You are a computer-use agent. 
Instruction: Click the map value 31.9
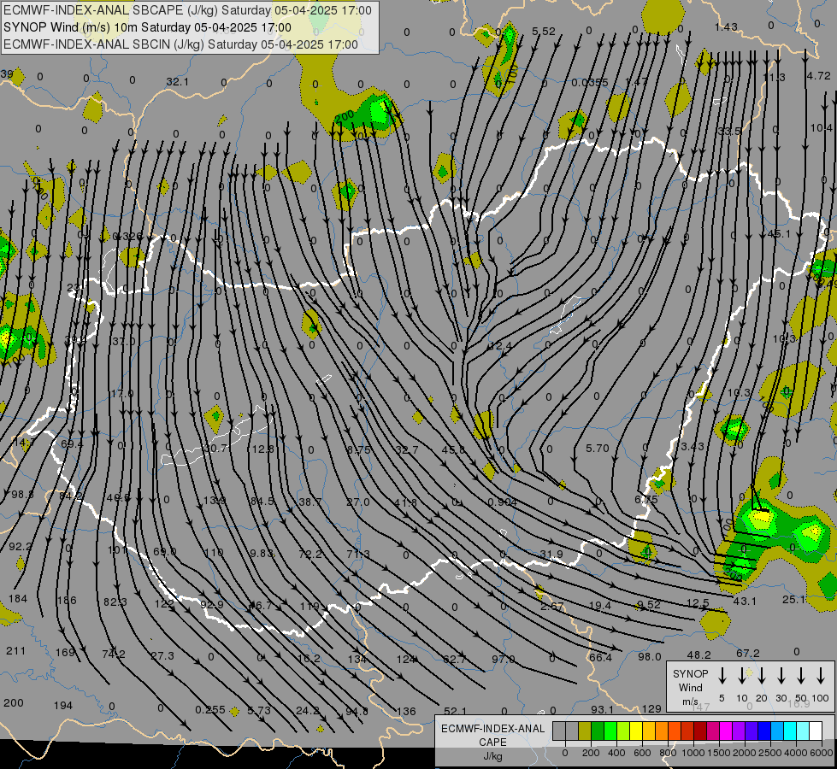tap(551, 555)
